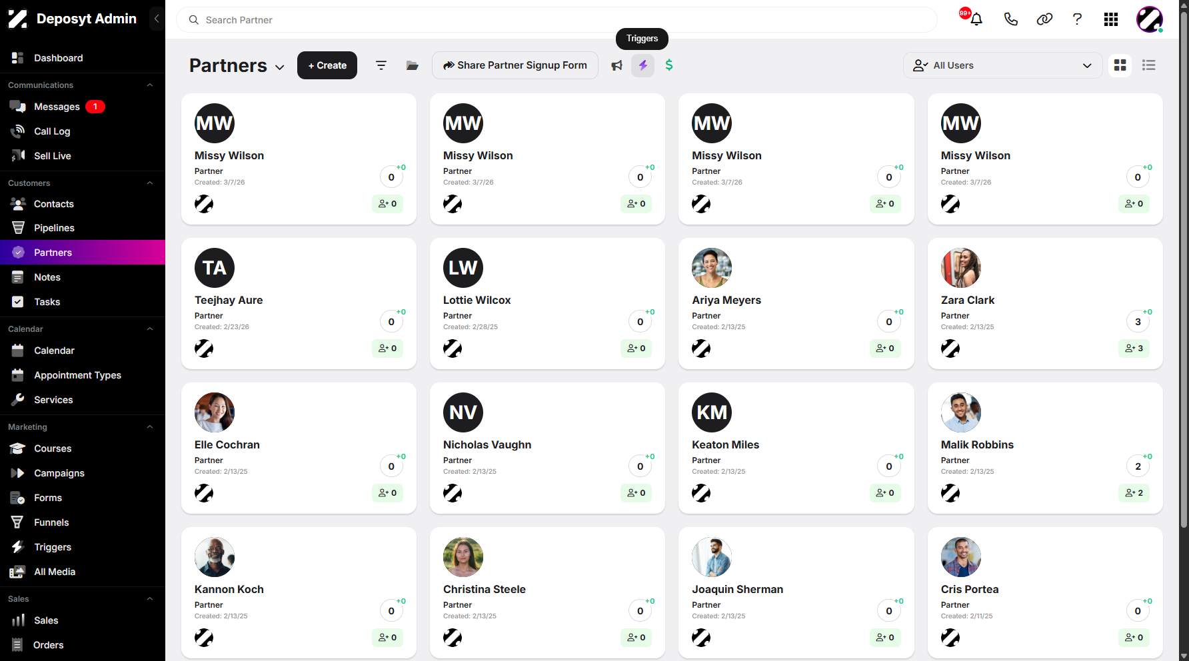Switch to grid card view
This screenshot has height=661, width=1189.
point(1120,65)
